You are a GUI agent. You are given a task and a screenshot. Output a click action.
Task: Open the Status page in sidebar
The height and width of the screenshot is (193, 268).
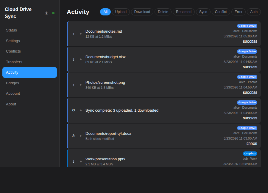pos(29,30)
